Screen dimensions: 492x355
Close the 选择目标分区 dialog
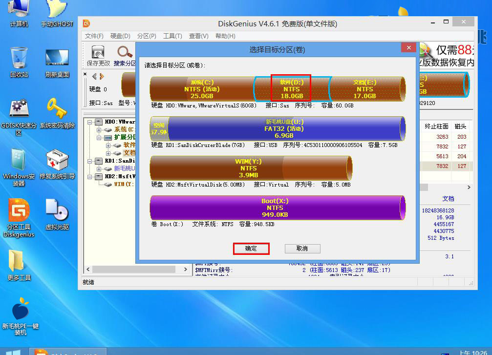[x=408, y=48]
